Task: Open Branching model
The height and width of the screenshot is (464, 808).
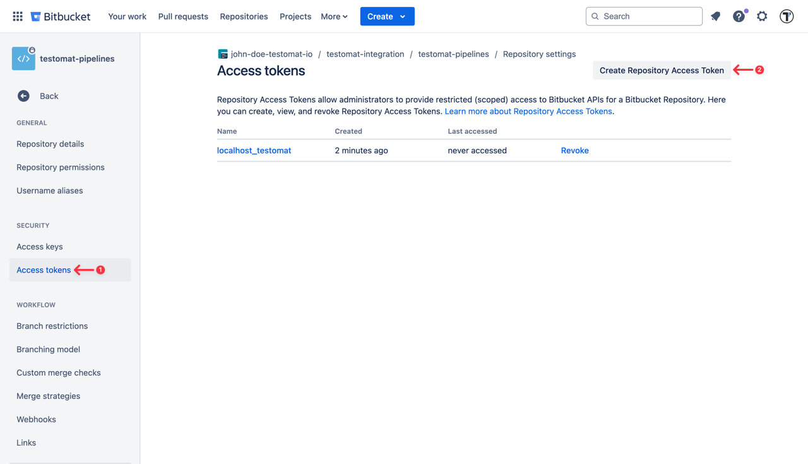Action: (48, 350)
